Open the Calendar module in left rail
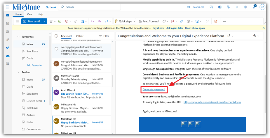The image size is (270, 138). (8, 23)
